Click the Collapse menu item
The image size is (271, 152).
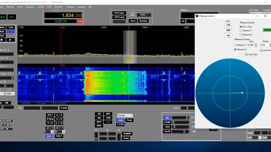[70, 7]
